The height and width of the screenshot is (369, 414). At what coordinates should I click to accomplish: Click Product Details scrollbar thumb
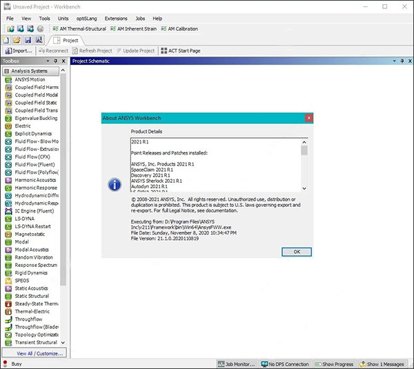point(304,150)
